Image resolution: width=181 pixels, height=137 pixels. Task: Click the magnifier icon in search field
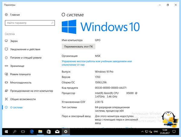tap(52, 23)
